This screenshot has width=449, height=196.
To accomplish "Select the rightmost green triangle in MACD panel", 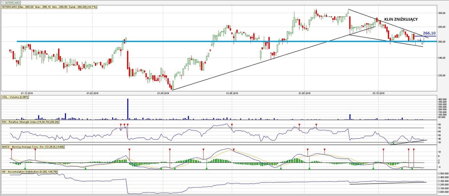I will click(x=412, y=168).
